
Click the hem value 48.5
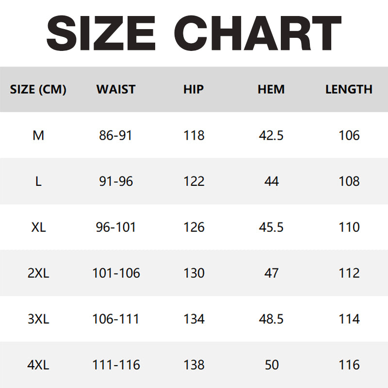tap(271, 319)
